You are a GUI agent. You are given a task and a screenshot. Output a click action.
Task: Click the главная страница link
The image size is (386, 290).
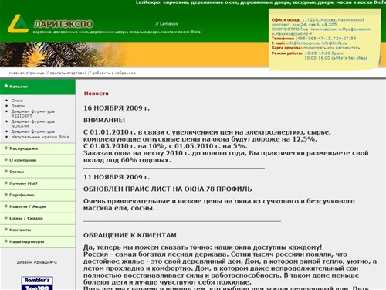26,73
